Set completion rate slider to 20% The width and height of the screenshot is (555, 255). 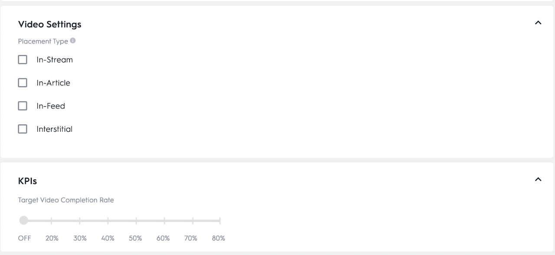[x=52, y=221]
